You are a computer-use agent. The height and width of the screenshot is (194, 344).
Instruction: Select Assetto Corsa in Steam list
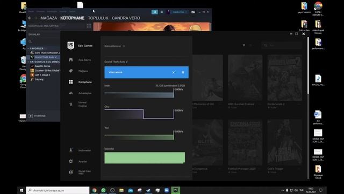coord(42,66)
